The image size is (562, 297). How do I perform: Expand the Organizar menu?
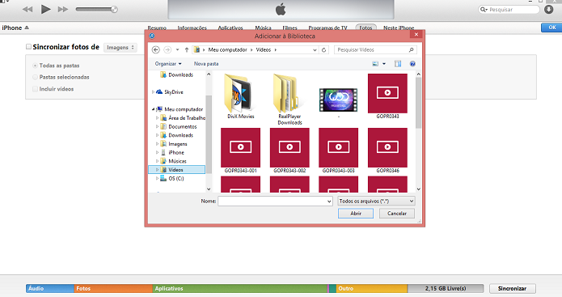click(x=168, y=64)
